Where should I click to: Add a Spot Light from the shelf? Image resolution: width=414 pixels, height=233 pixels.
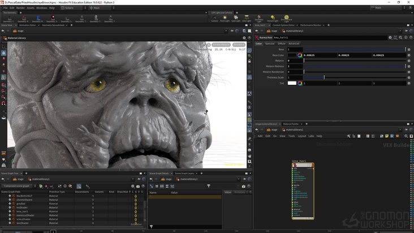click(236, 19)
